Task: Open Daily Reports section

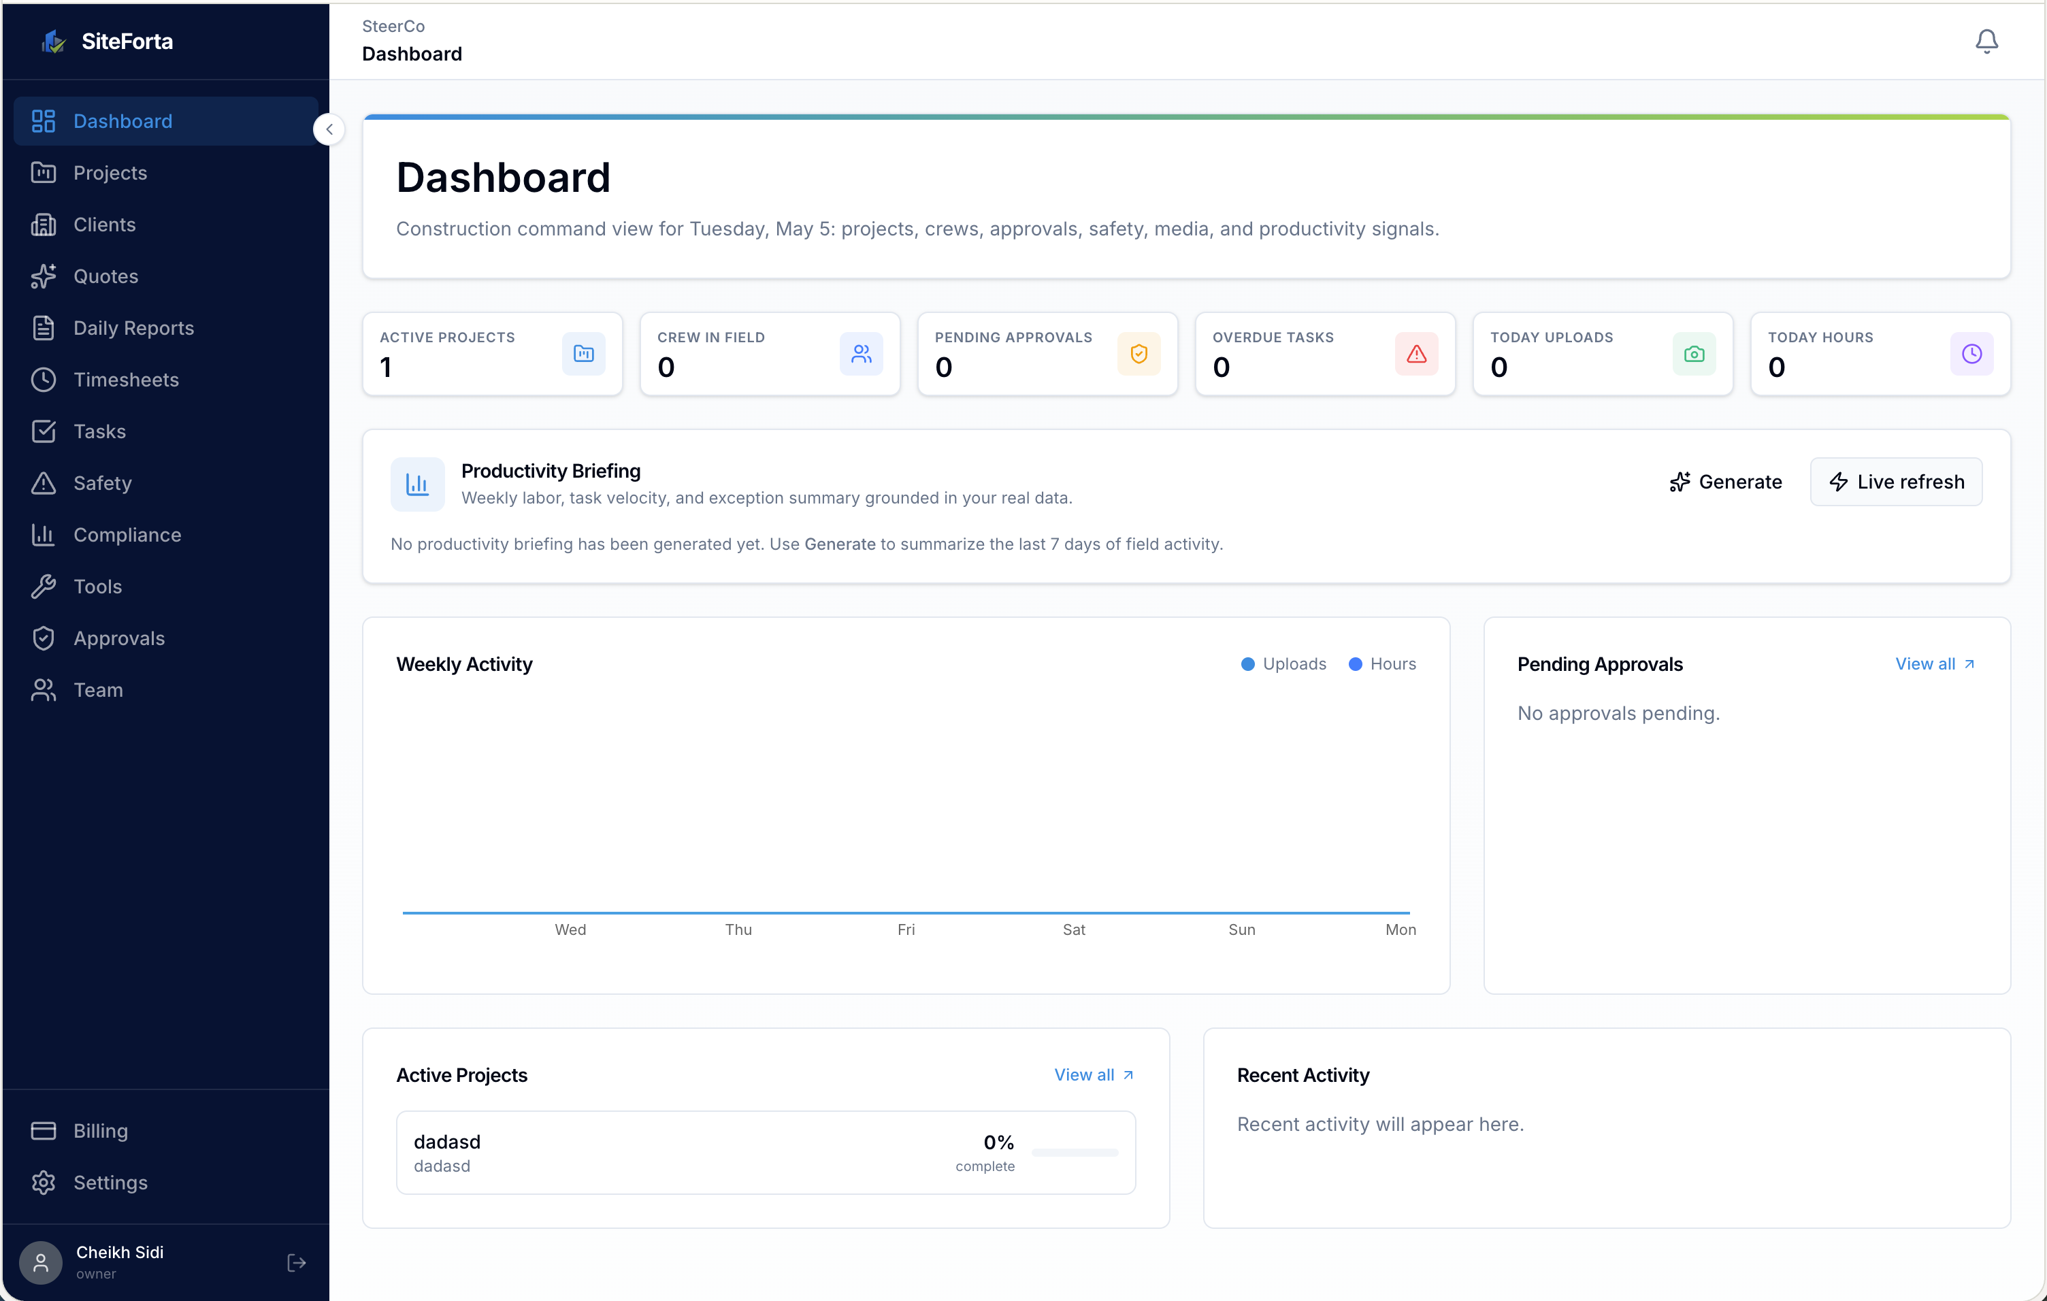Action: click(x=166, y=328)
